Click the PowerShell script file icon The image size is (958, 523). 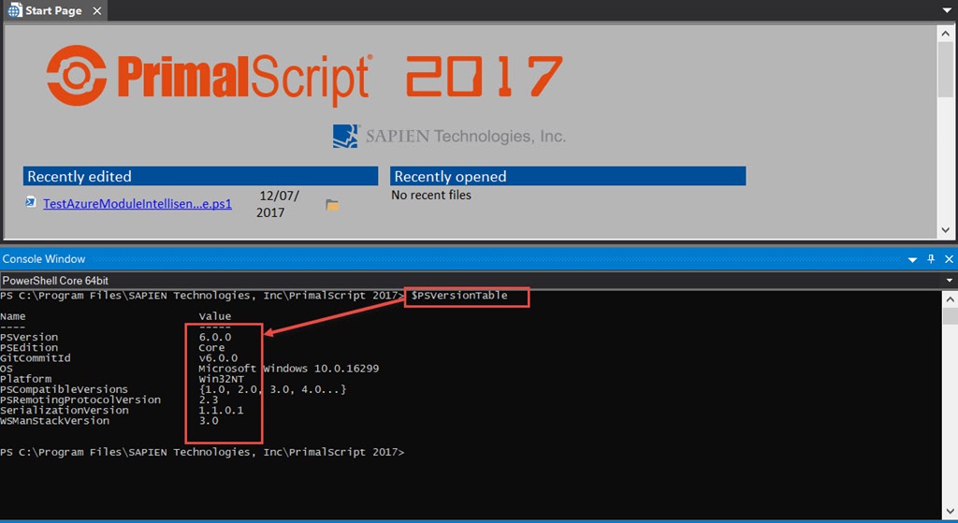tap(31, 202)
